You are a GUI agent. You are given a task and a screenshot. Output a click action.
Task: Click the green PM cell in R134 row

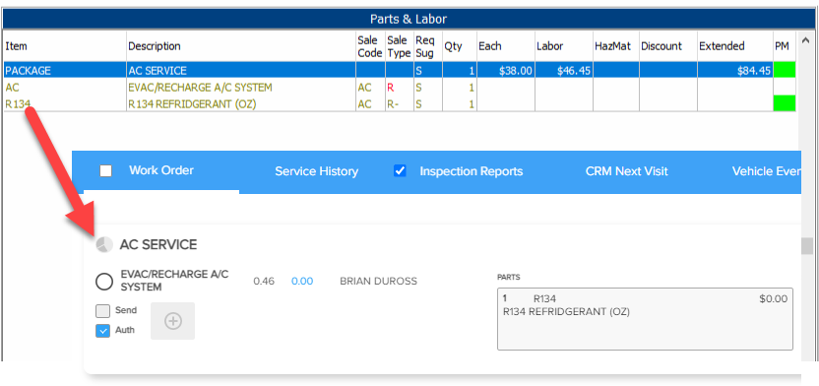click(x=785, y=103)
